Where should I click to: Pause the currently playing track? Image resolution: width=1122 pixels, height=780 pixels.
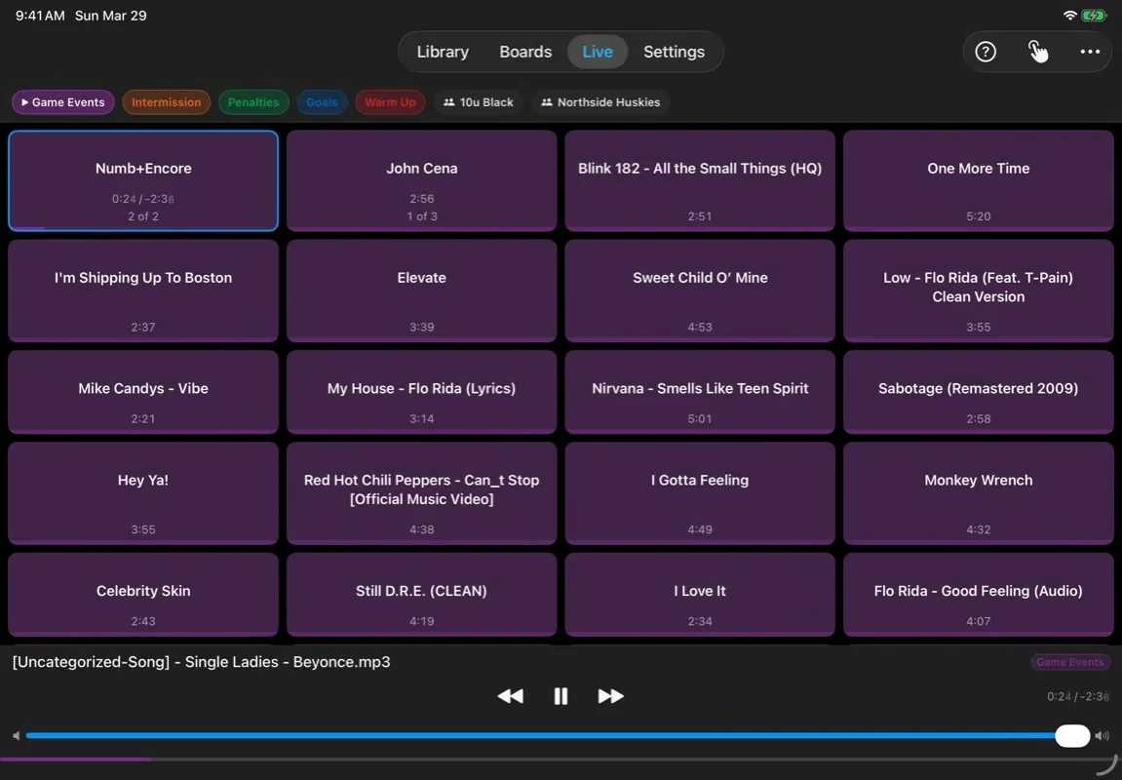click(561, 695)
